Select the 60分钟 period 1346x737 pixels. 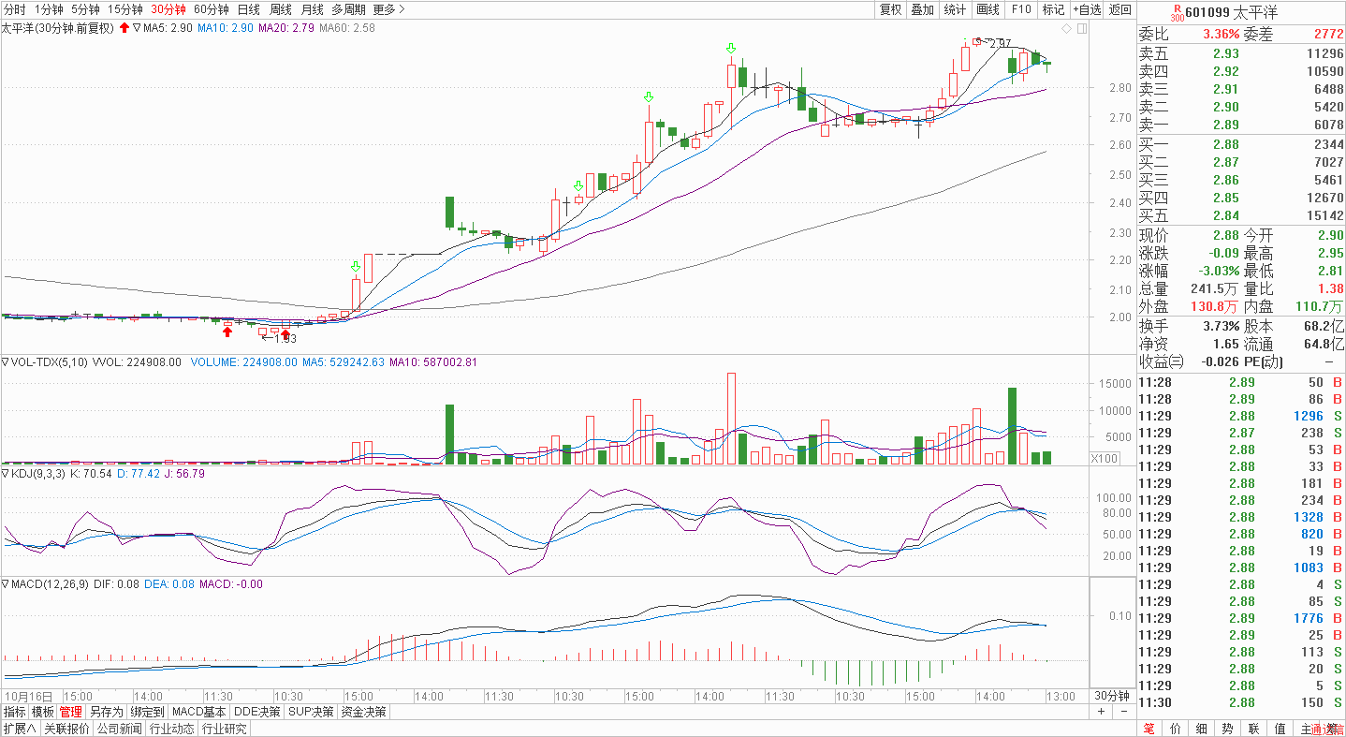212,9
